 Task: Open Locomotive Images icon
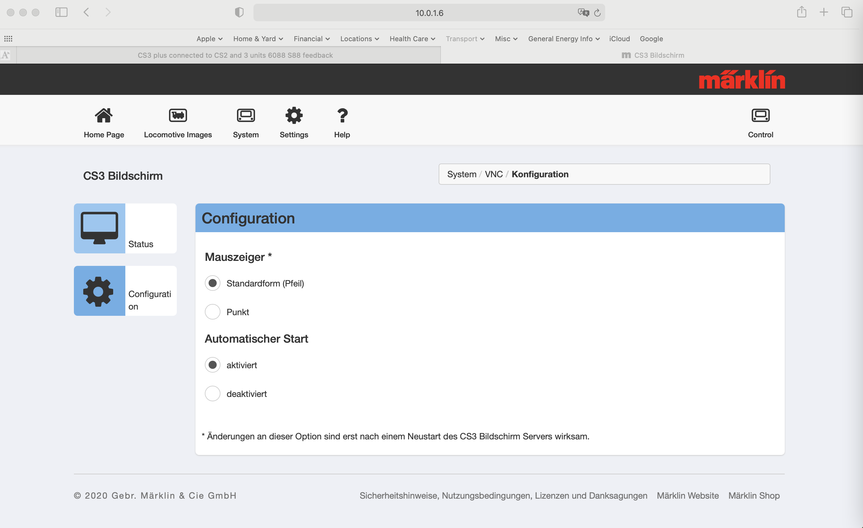178,115
